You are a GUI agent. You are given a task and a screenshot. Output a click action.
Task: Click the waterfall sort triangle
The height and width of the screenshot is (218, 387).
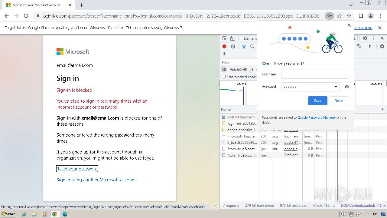[382, 109]
